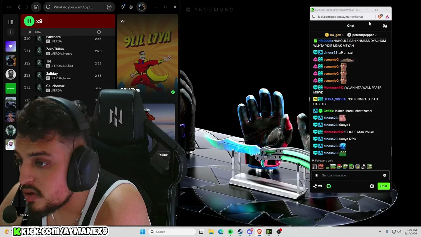Switch to Spotify on the taskbar

[x=230, y=232]
